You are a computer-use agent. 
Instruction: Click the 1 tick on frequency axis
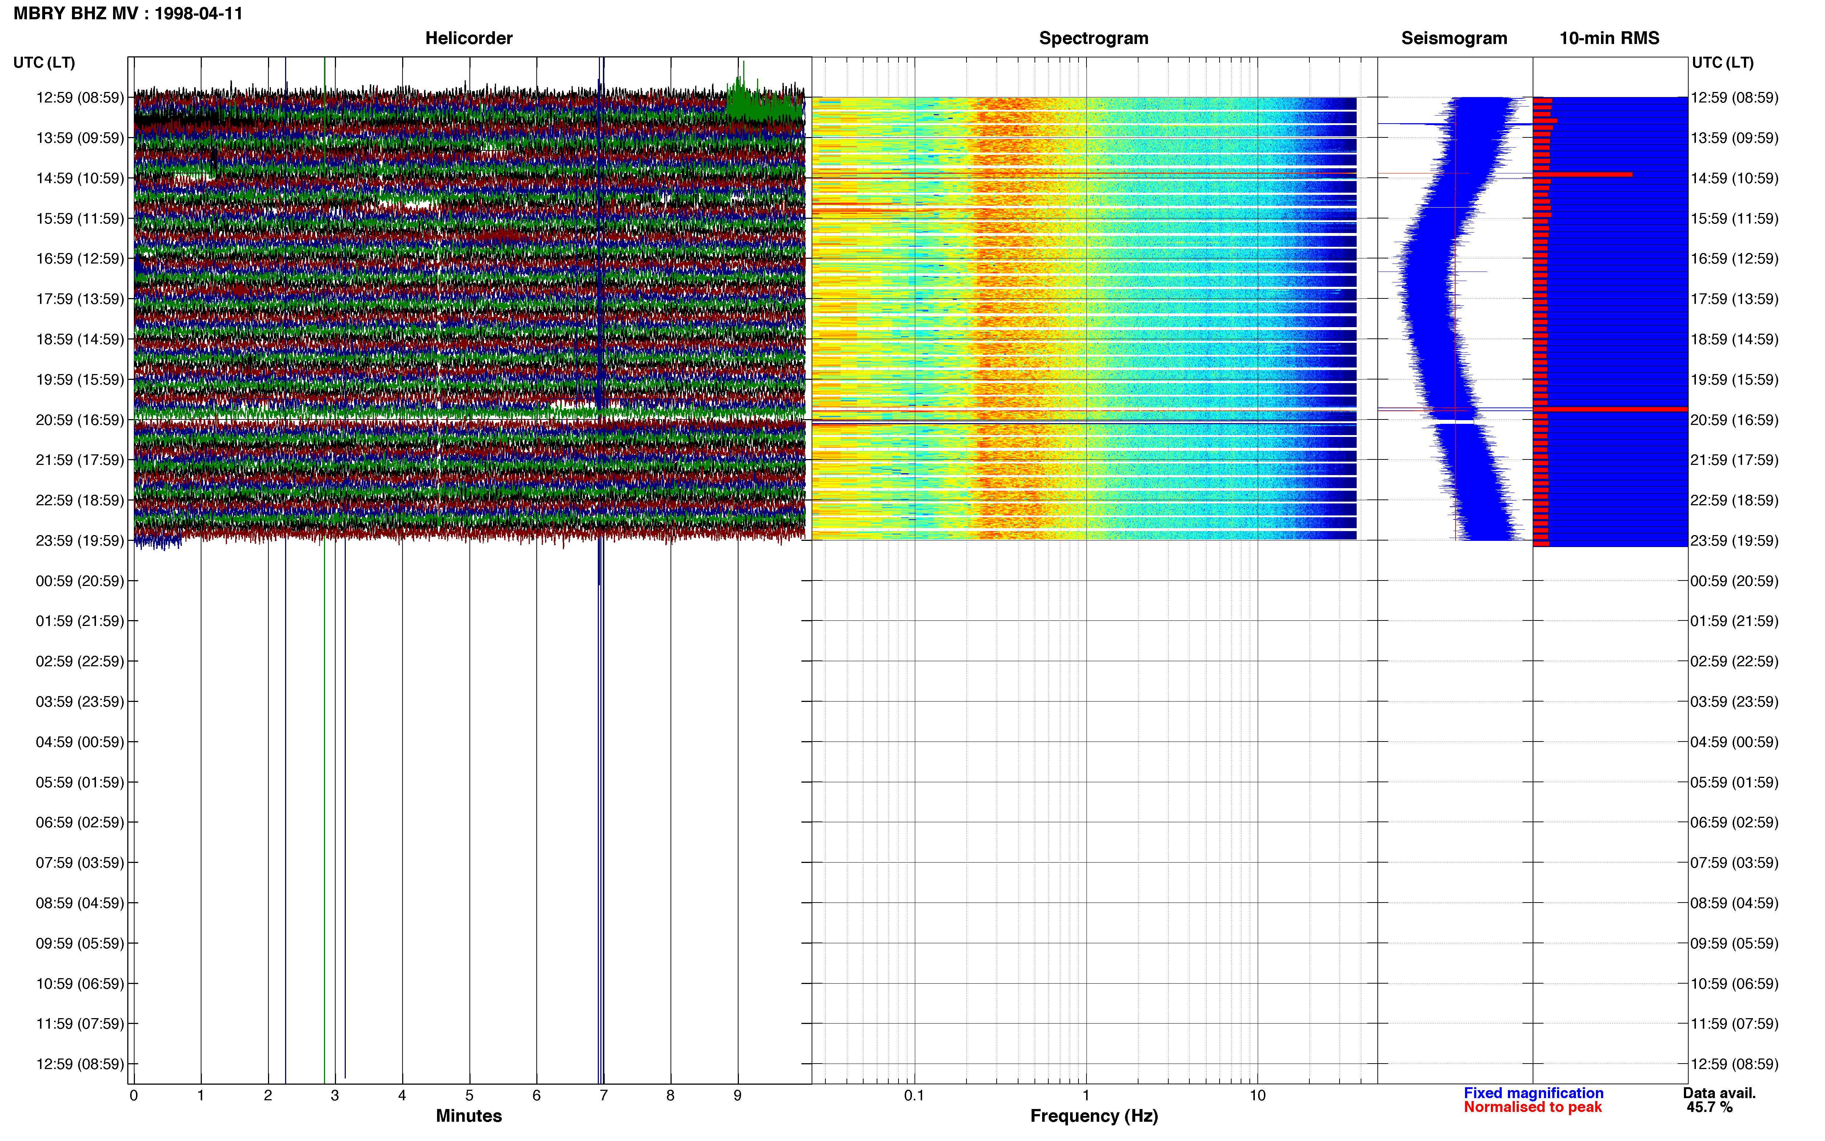pos(1086,1095)
